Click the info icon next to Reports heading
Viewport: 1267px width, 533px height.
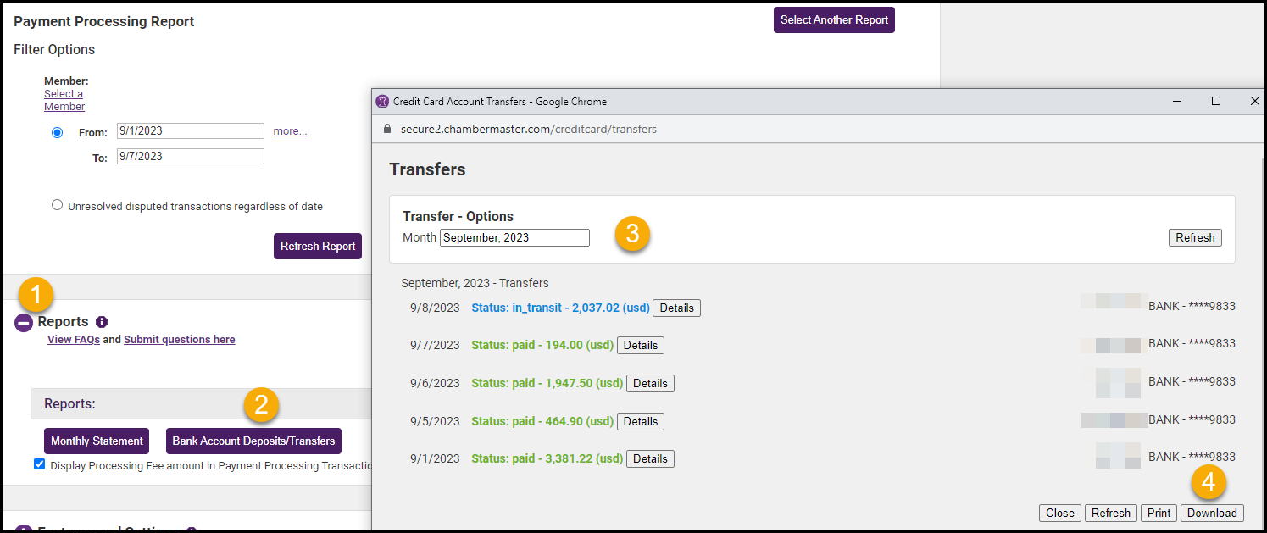click(x=102, y=321)
